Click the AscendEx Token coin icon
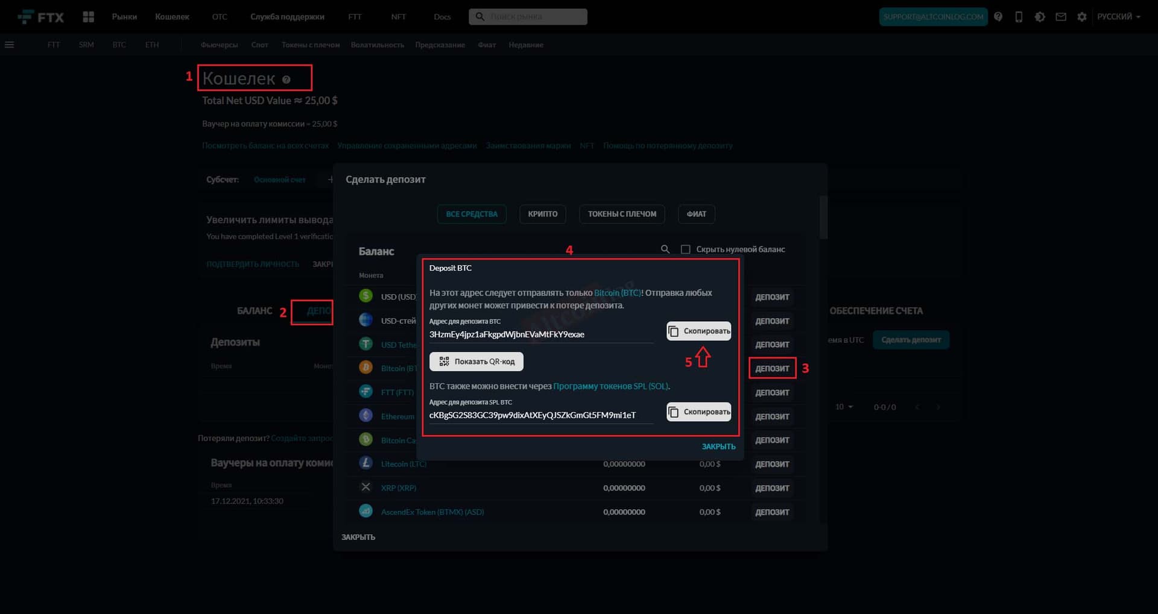Viewport: 1158px width, 614px height. pyautogui.click(x=365, y=511)
